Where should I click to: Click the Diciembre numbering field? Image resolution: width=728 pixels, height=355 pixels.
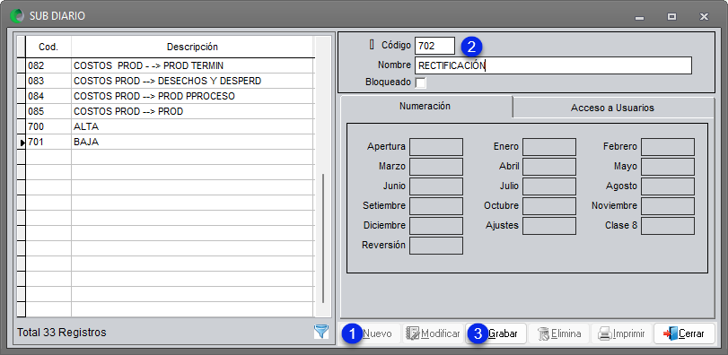coord(436,226)
